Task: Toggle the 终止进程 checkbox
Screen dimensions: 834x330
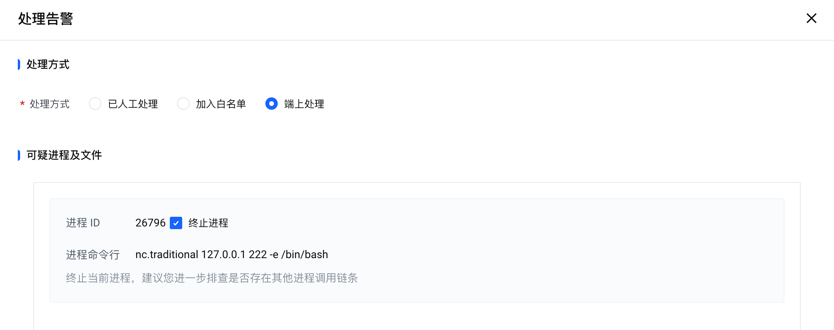Action: point(176,223)
